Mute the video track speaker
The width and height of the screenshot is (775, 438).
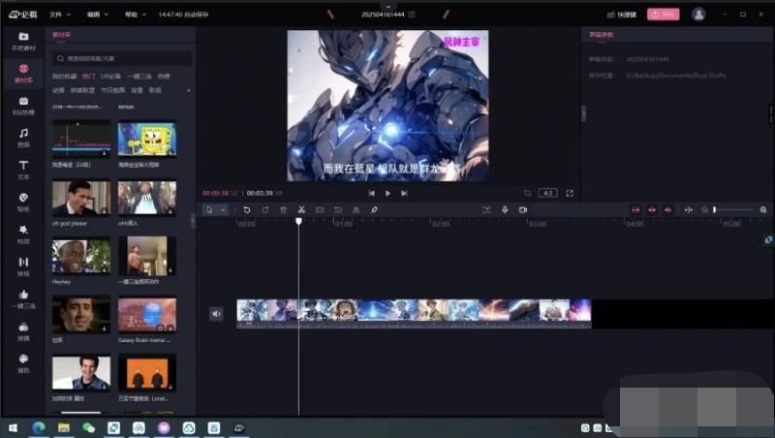point(216,313)
